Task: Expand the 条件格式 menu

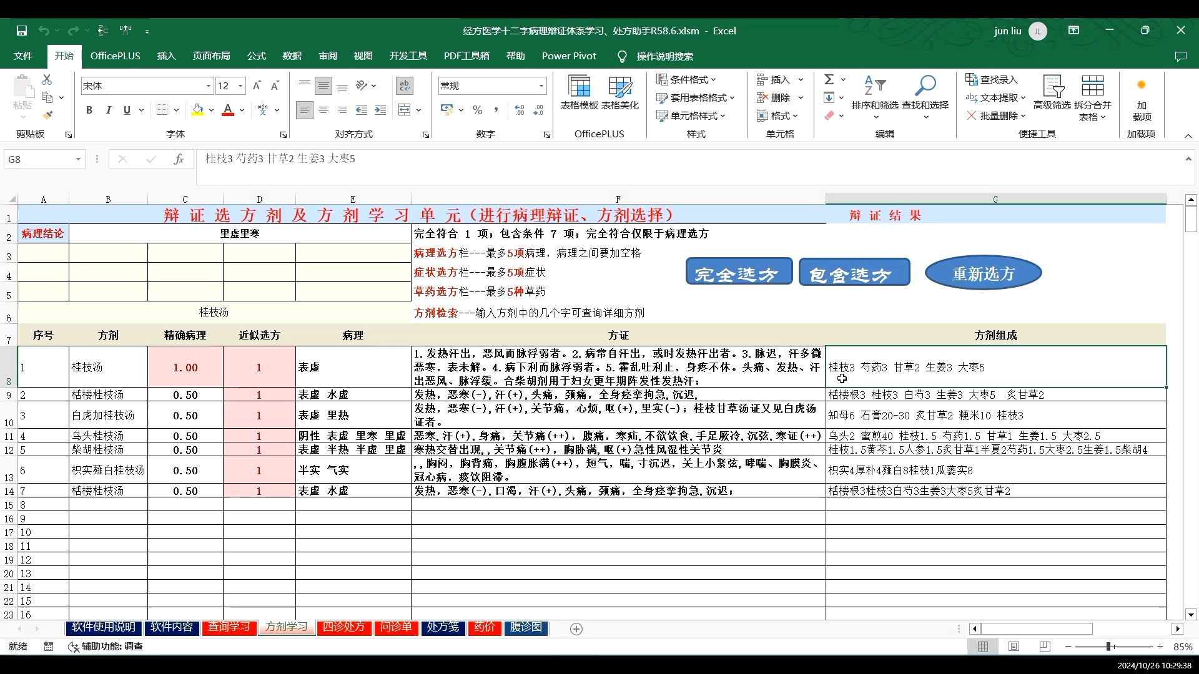Action: tap(686, 80)
